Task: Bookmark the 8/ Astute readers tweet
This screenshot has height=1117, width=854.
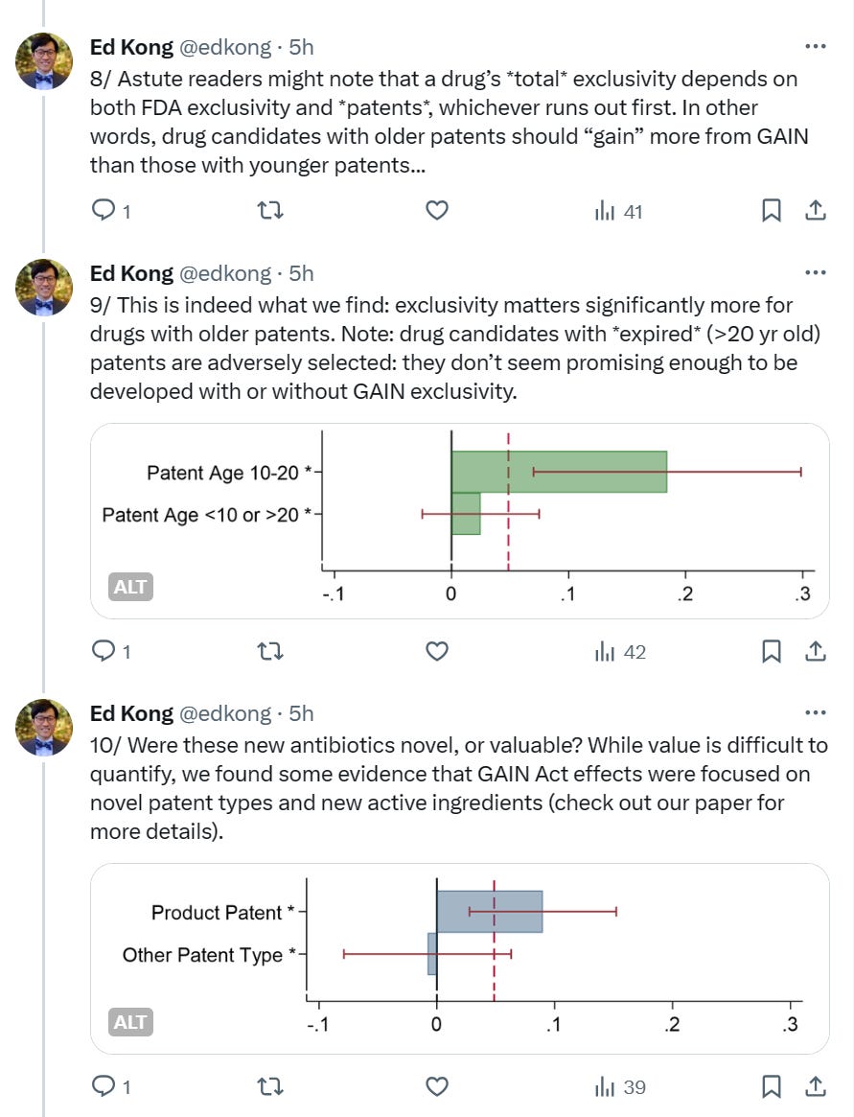Action: click(x=772, y=211)
